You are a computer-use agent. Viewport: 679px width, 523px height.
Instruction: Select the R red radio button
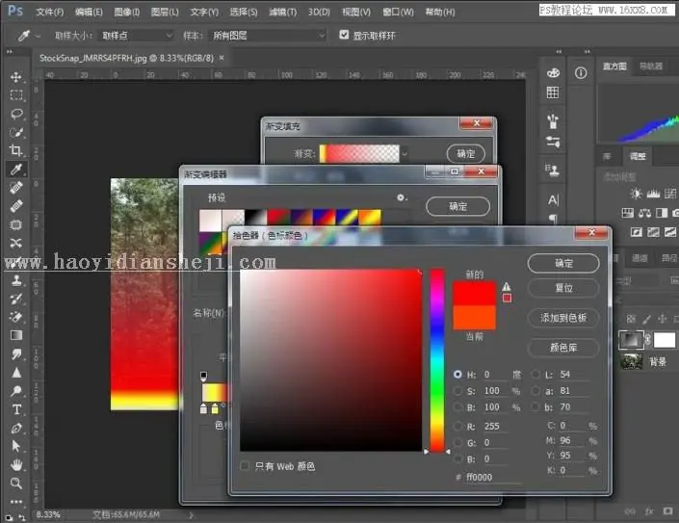pyautogui.click(x=457, y=426)
